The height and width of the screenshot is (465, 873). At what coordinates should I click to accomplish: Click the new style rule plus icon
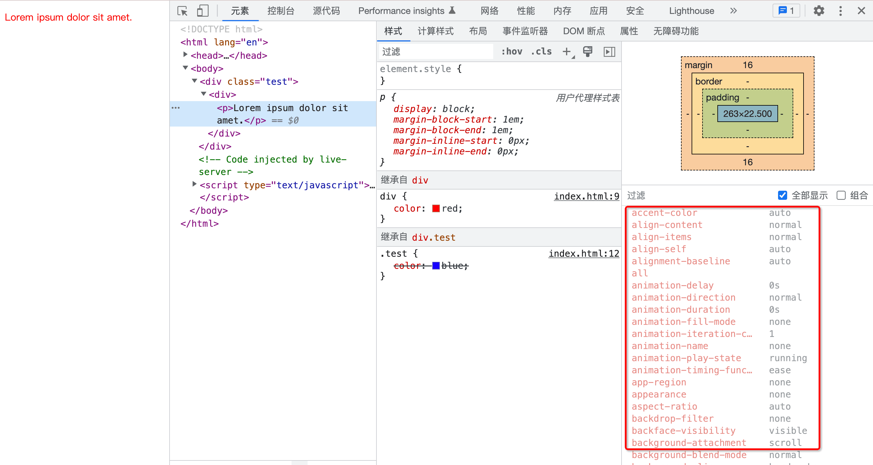tap(566, 52)
